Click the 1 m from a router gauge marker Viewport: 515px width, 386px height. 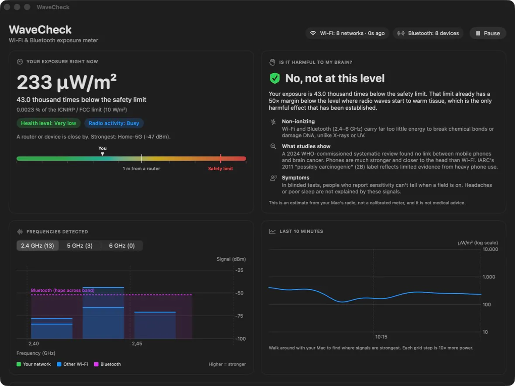coord(141,159)
